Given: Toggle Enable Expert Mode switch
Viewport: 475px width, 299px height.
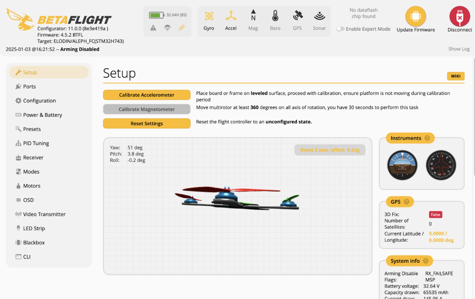Looking at the screenshot, I should 340,29.
